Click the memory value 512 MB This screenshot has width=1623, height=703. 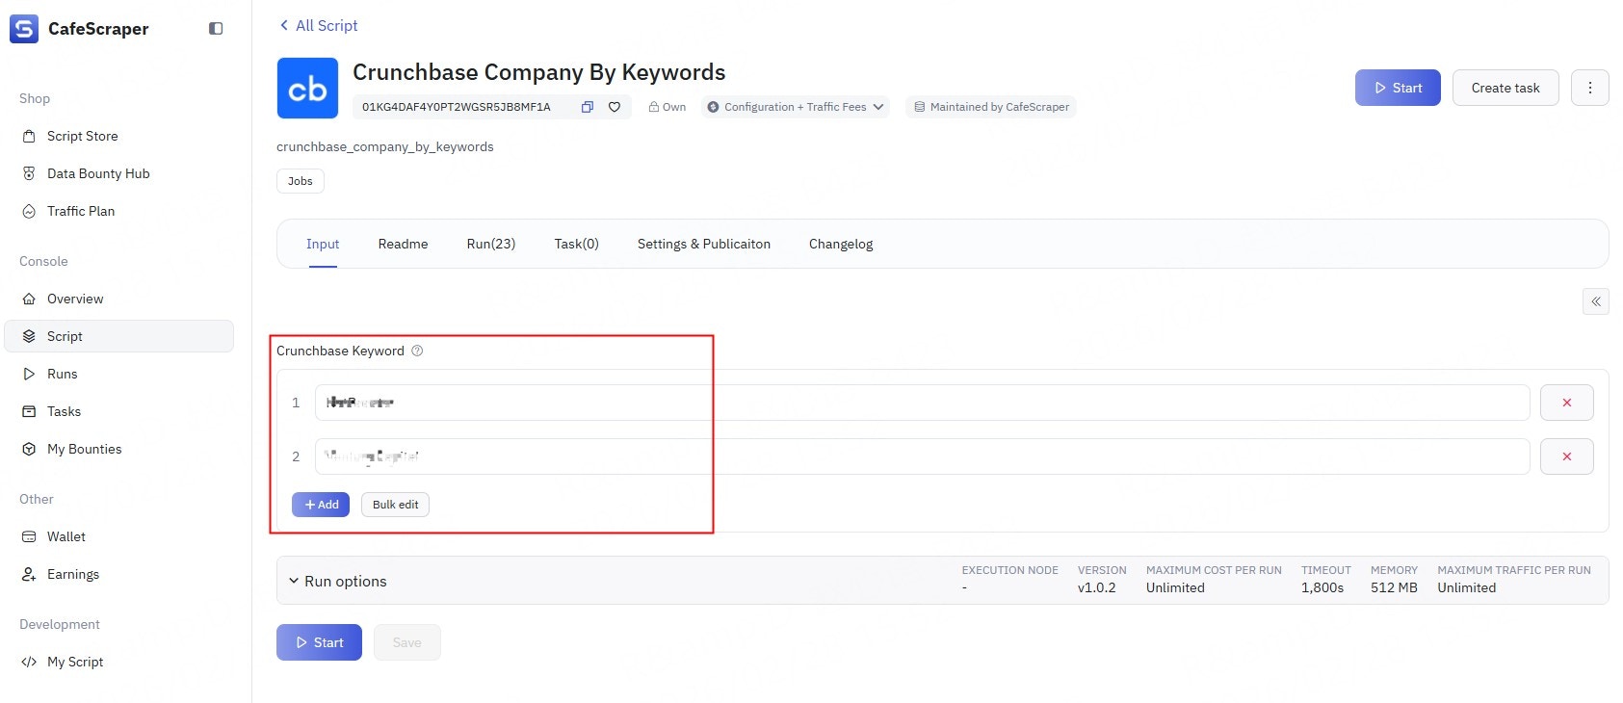[x=1394, y=587]
